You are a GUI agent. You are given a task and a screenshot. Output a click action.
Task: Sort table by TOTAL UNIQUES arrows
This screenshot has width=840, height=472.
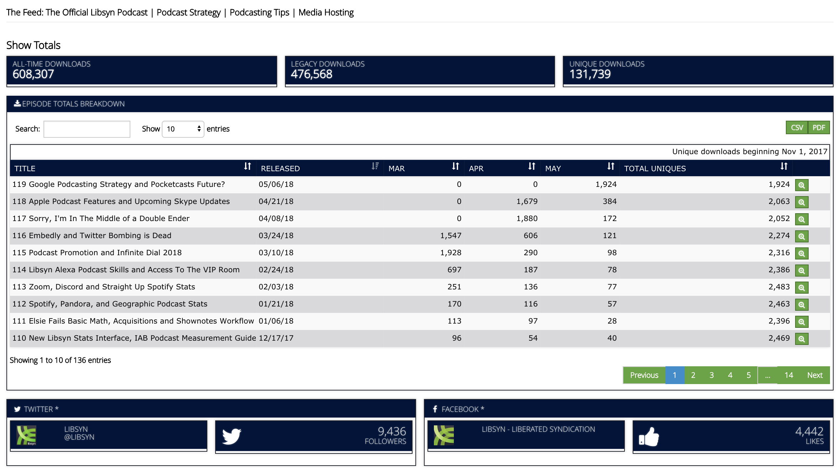[x=784, y=166]
